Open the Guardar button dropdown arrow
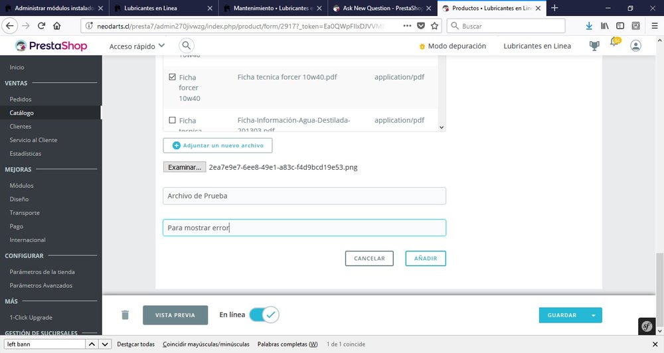The width and height of the screenshot is (664, 353). click(x=593, y=315)
